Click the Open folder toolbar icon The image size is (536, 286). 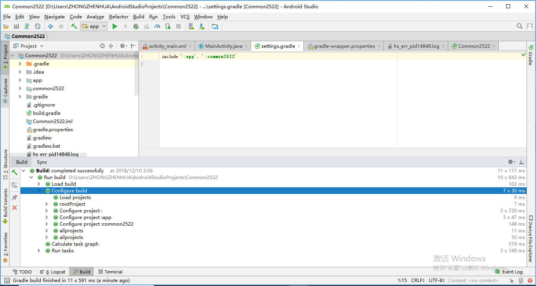click(x=6, y=26)
